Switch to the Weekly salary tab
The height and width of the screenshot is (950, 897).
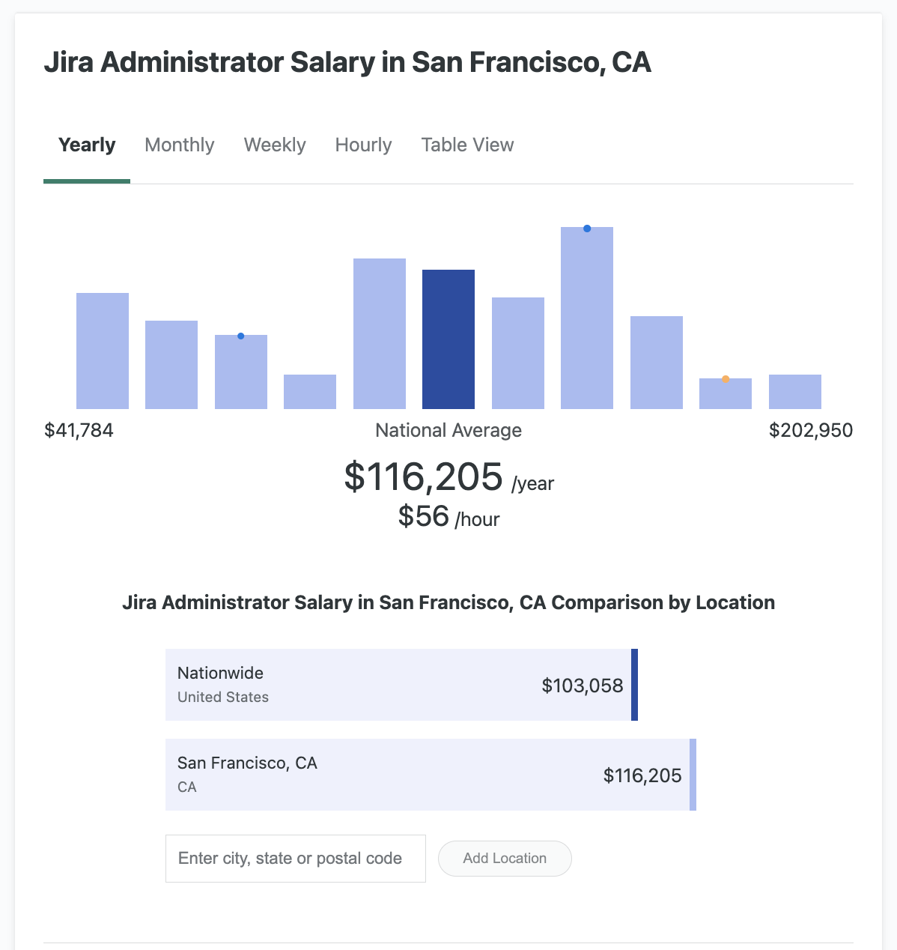click(274, 145)
